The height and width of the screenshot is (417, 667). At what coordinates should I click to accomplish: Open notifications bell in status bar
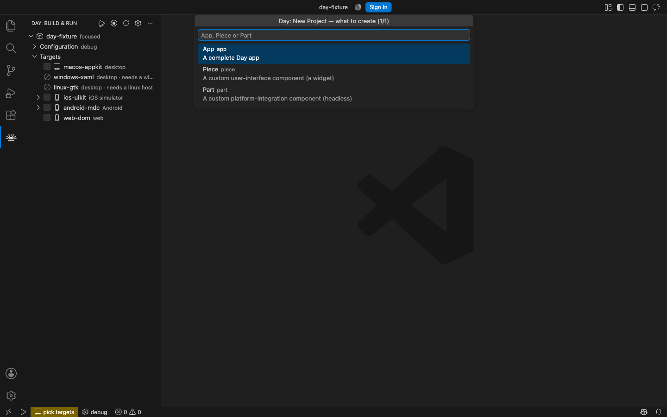click(659, 412)
